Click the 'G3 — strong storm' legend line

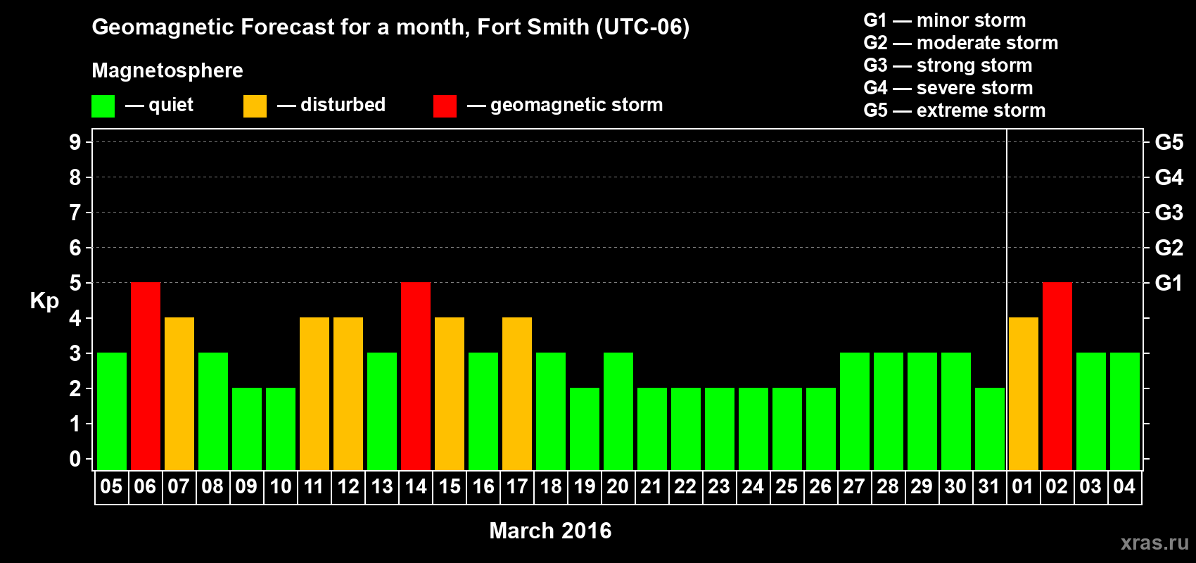click(948, 65)
